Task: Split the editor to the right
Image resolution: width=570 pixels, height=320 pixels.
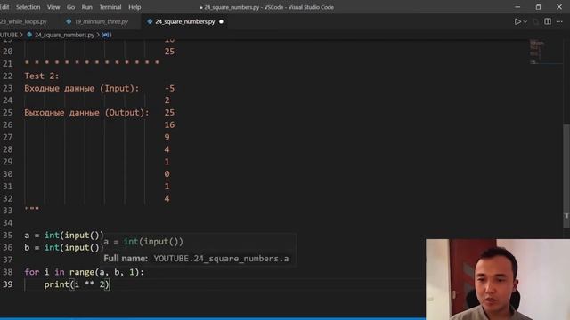Action: (x=548, y=21)
